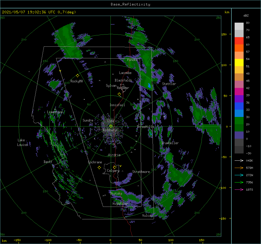Click the yellow diamond marker below RedDeer
261x244 pixels.
pos(119,94)
